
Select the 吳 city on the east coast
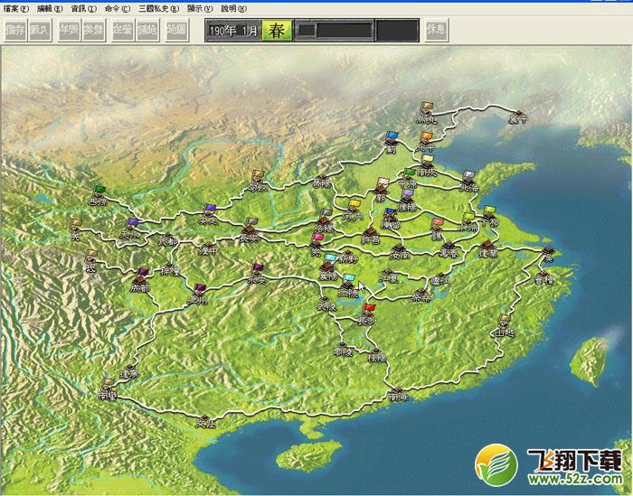coord(548,254)
